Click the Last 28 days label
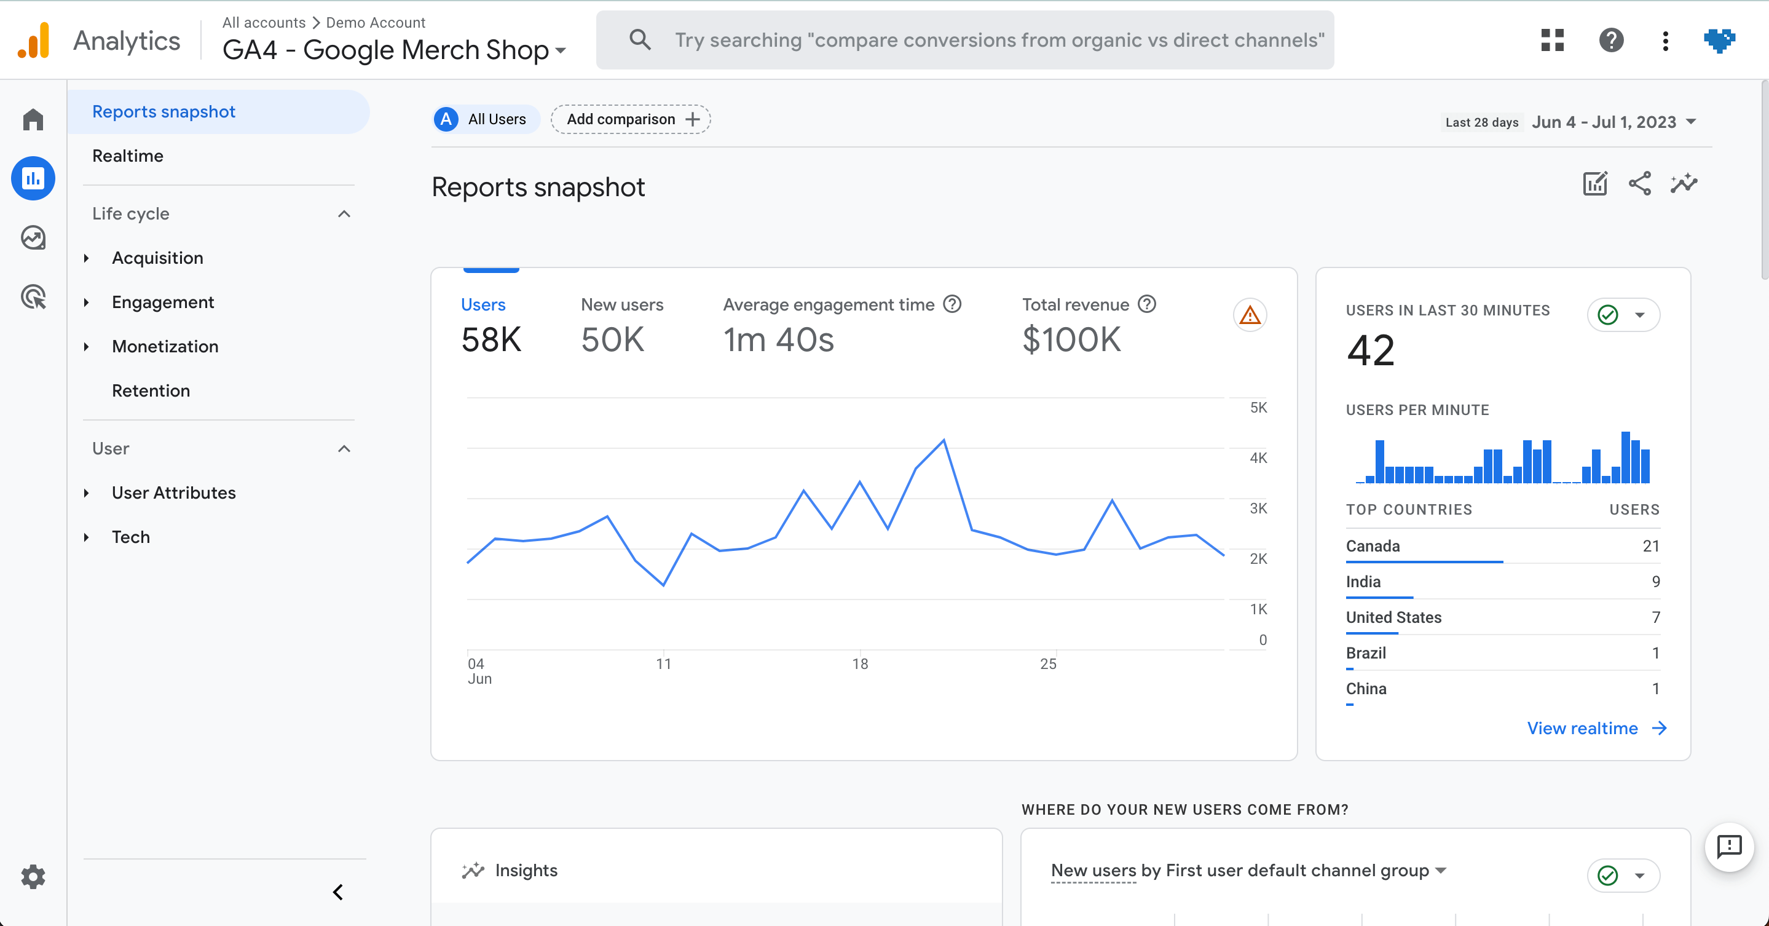This screenshot has width=1769, height=926. tap(1481, 122)
